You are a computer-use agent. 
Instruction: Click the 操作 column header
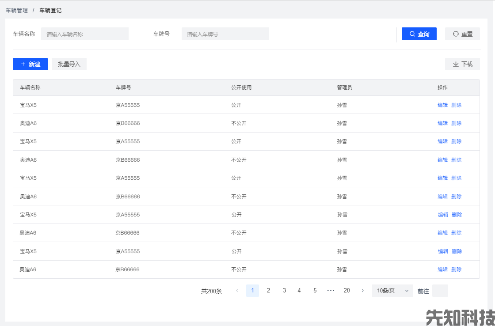[442, 87]
